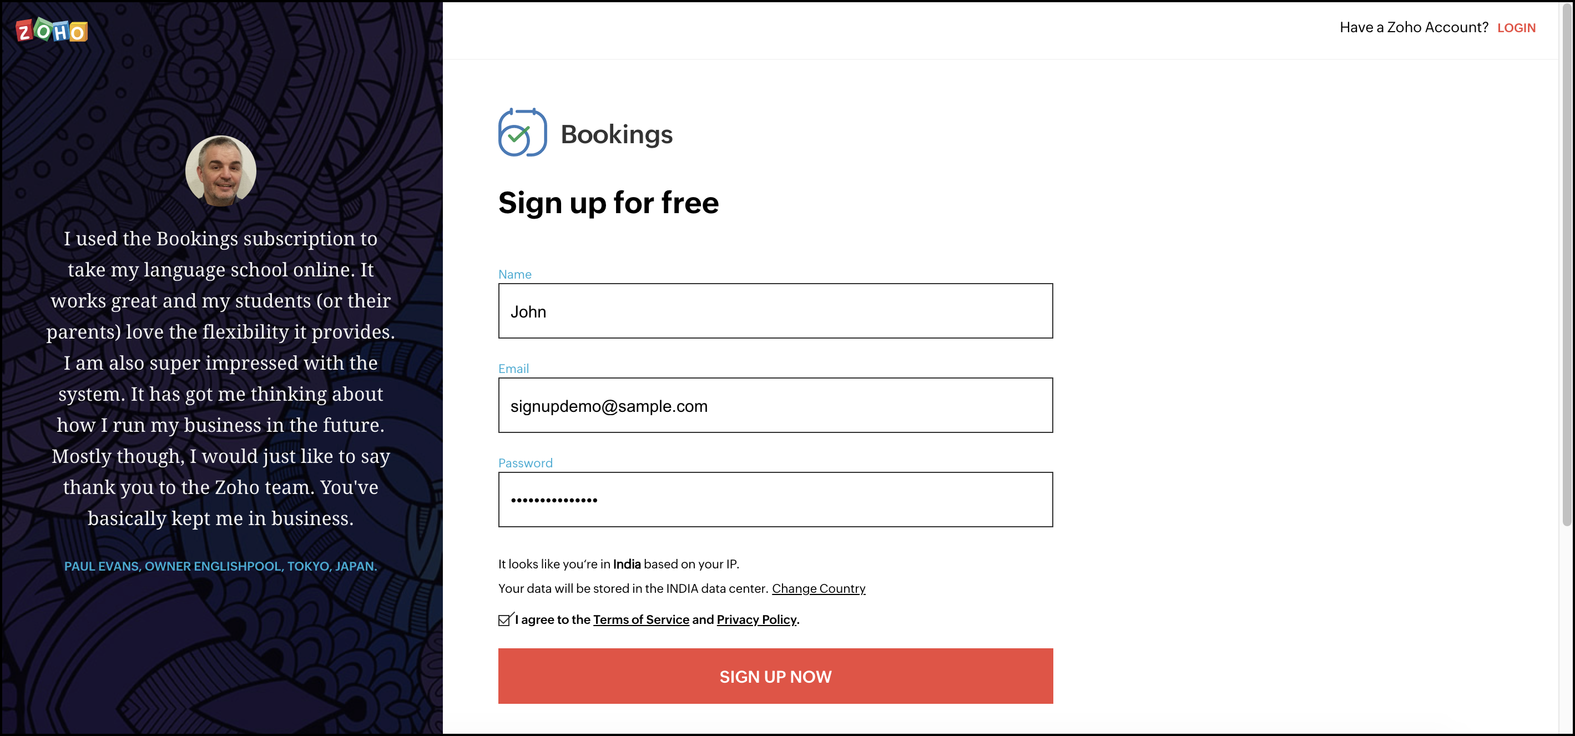Go to LOGIN for existing accounts
Viewport: 1575px width, 736px height.
tap(1516, 28)
